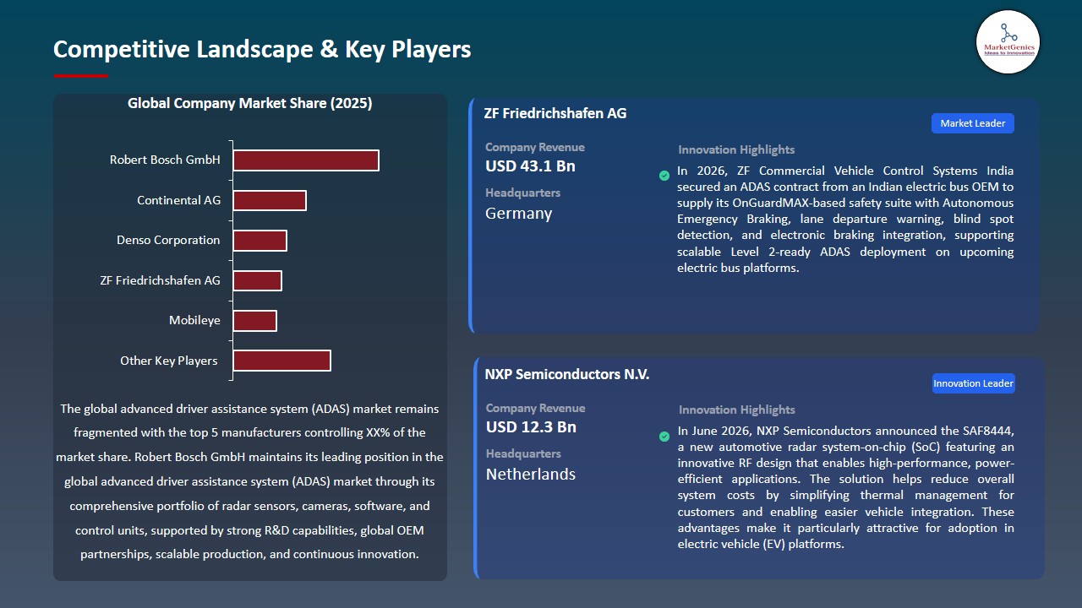Image resolution: width=1082 pixels, height=608 pixels.
Task: Select the Innovation Leader badge
Action: pos(973,383)
